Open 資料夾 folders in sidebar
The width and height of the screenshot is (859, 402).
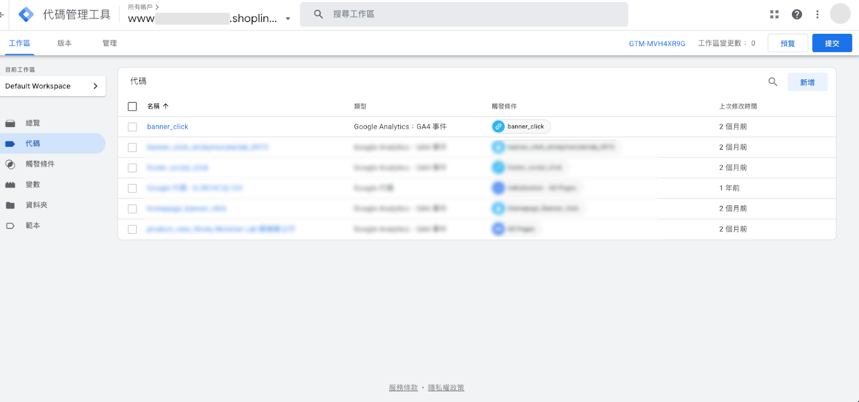click(37, 205)
